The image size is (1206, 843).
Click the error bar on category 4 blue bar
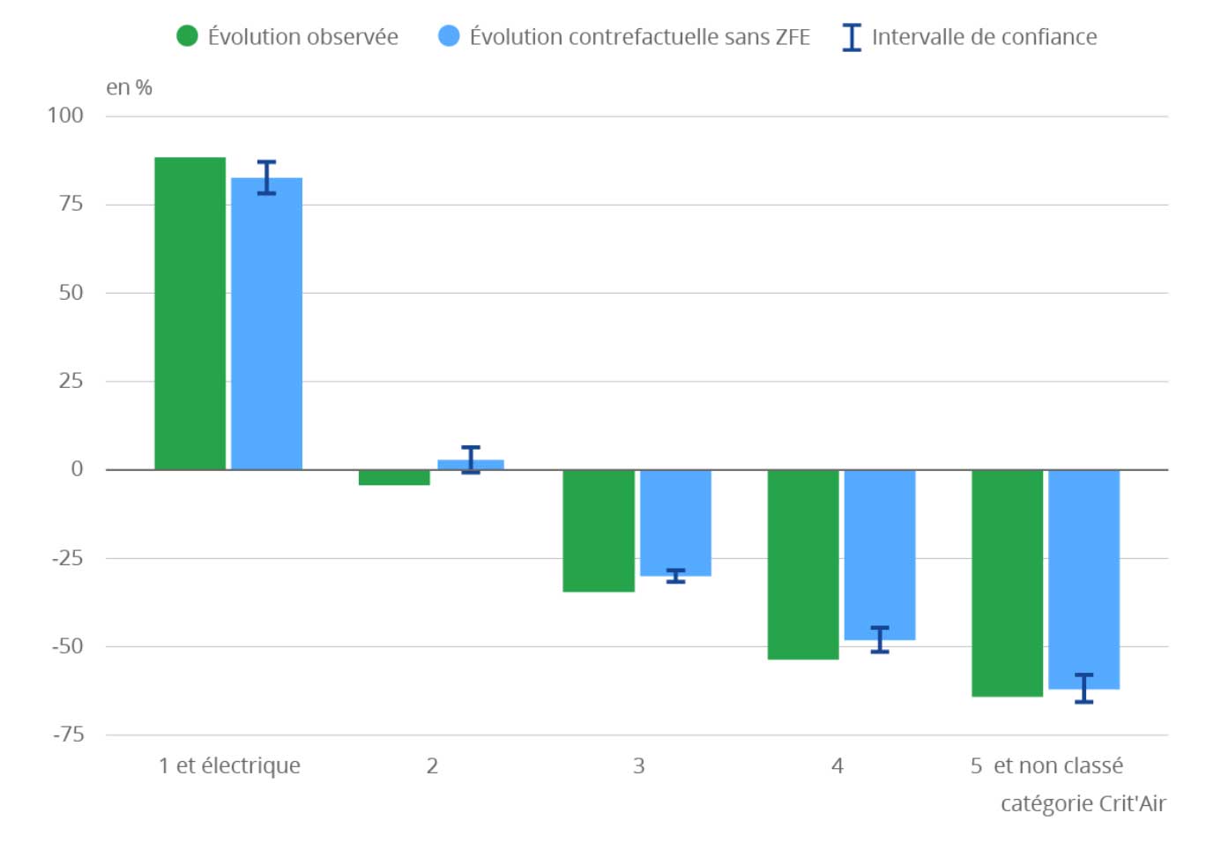880,639
